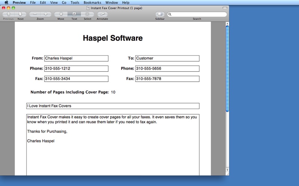Open the Tools menu
Viewport: 299px width, 186px height.
tap(75, 3)
